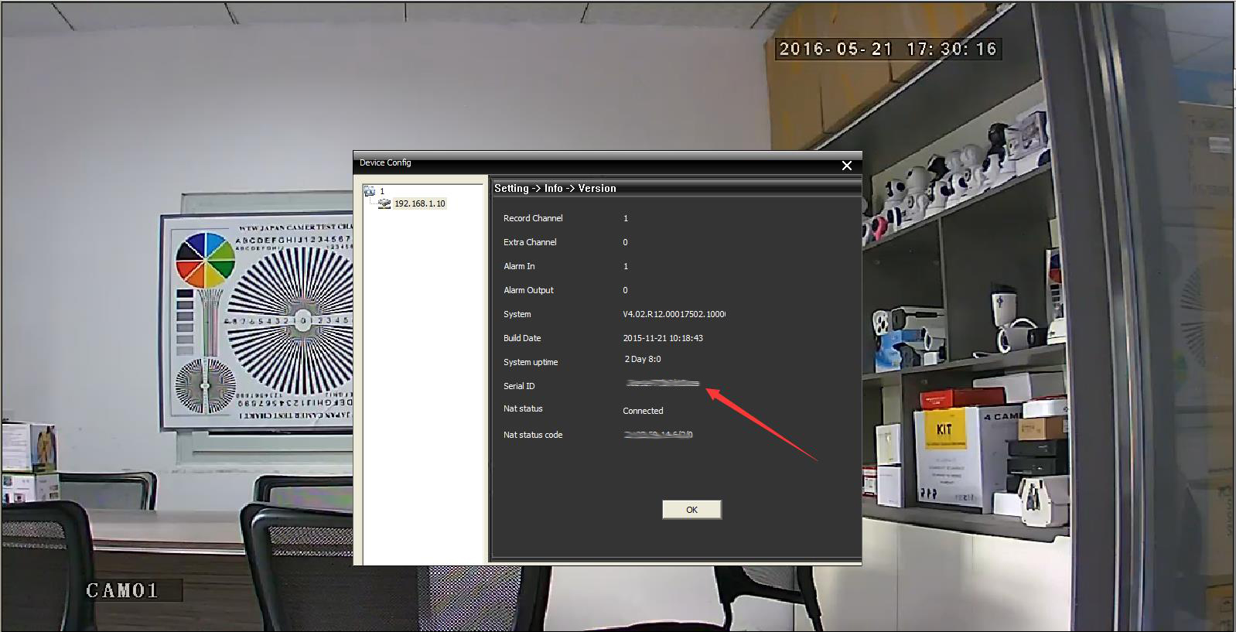Click the Setting -> Info -> Version header
Image resolution: width=1236 pixels, height=632 pixels.
pyautogui.click(x=555, y=188)
